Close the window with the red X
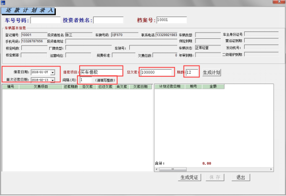Screen dimensions: 286x196 pyautogui.click(x=279, y=2)
